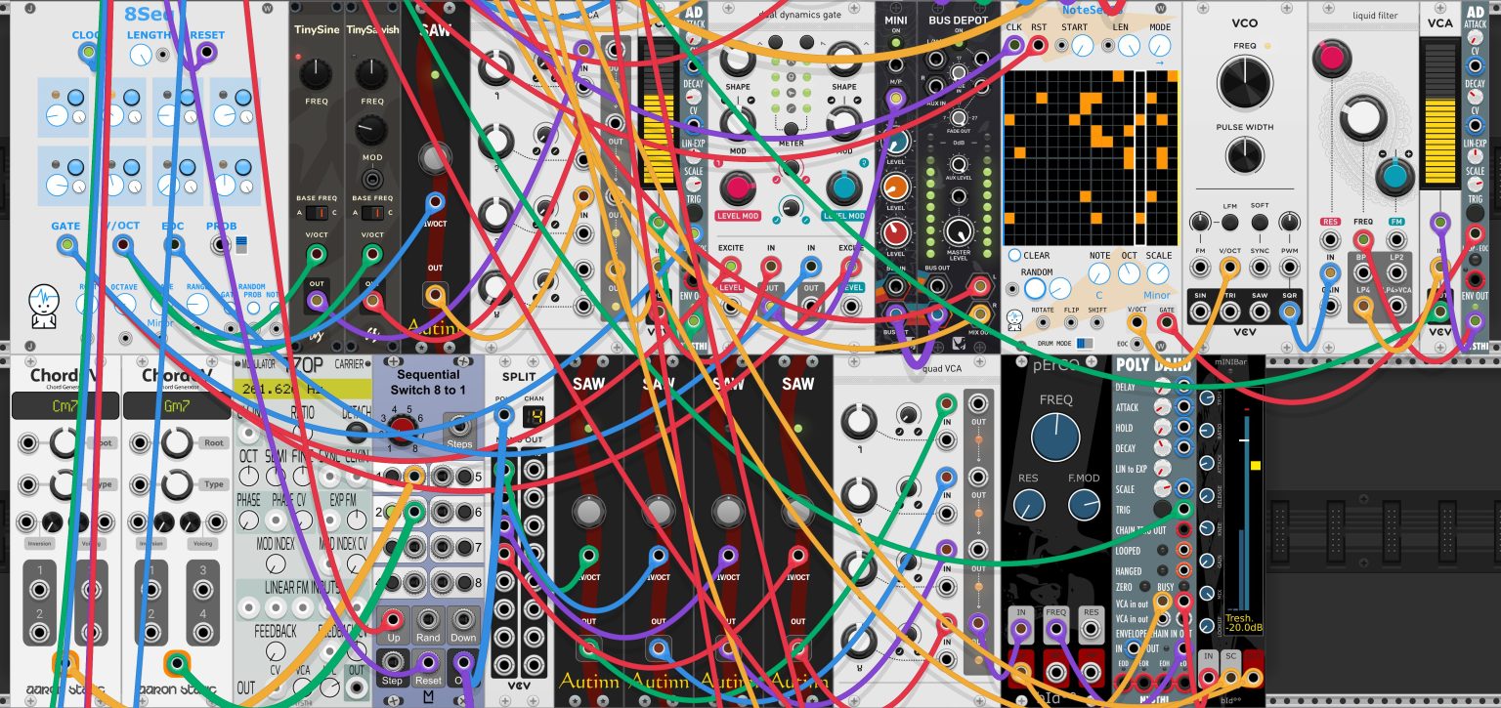Click the pink LEVEL MOD knob on dynamics gate
The image size is (1501, 708).
(x=738, y=187)
